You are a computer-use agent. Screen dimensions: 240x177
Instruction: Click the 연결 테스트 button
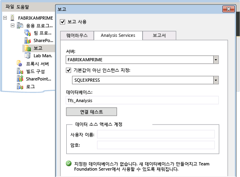click(91, 112)
